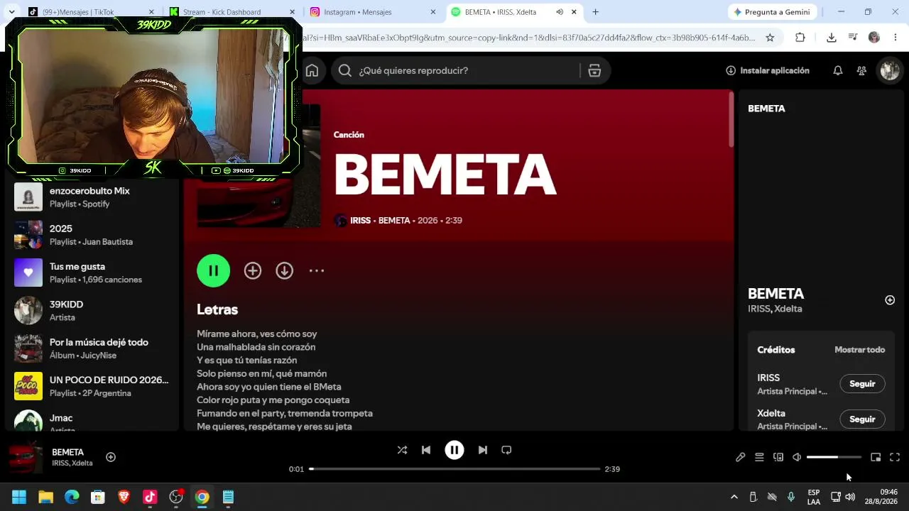Viewport: 909px width, 511px height.
Task: Open Chrome extensions puzzle icon
Action: 800,38
